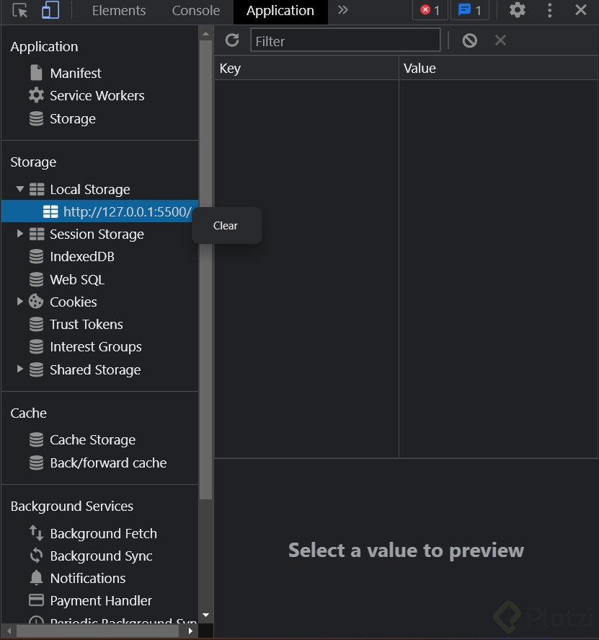599x640 pixels.
Task: Expand the Cookies tree node
Action: pyautogui.click(x=20, y=302)
